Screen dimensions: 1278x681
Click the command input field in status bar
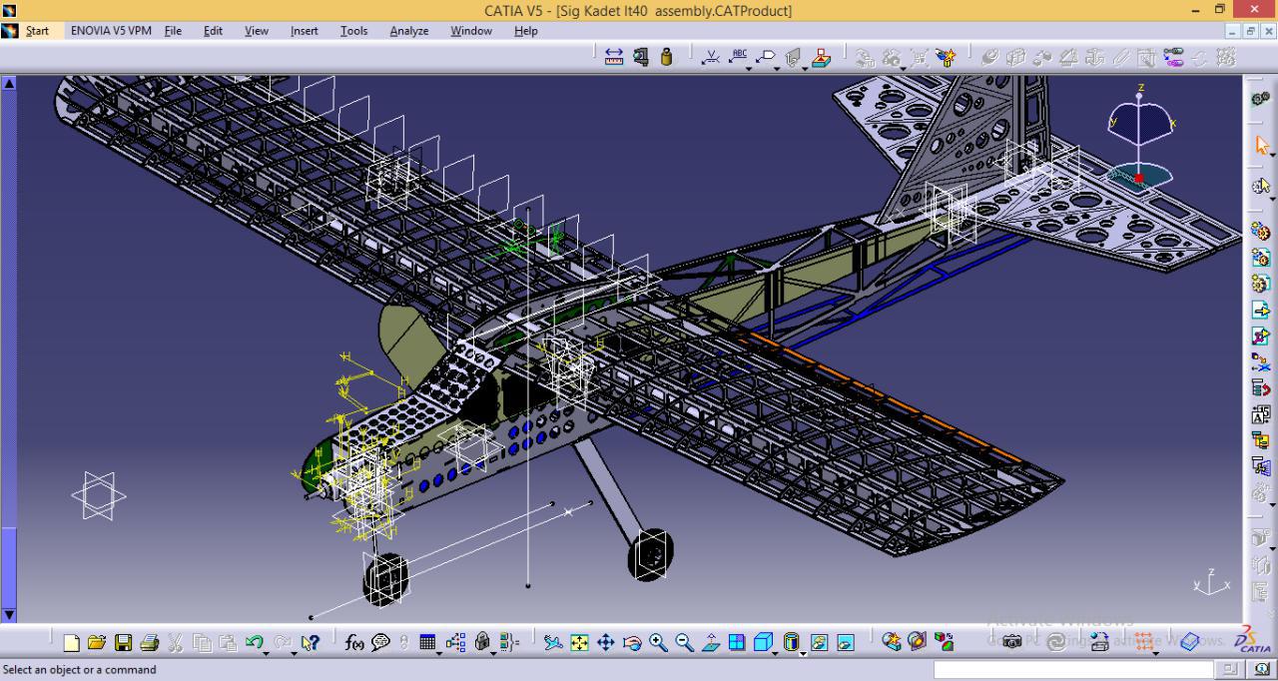1071,670
